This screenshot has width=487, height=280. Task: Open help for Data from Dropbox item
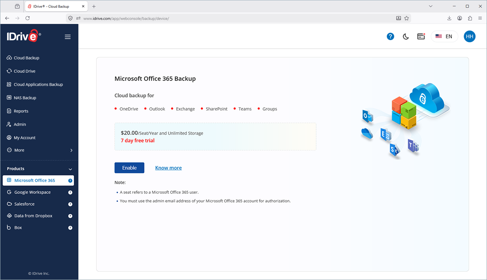tap(70, 216)
